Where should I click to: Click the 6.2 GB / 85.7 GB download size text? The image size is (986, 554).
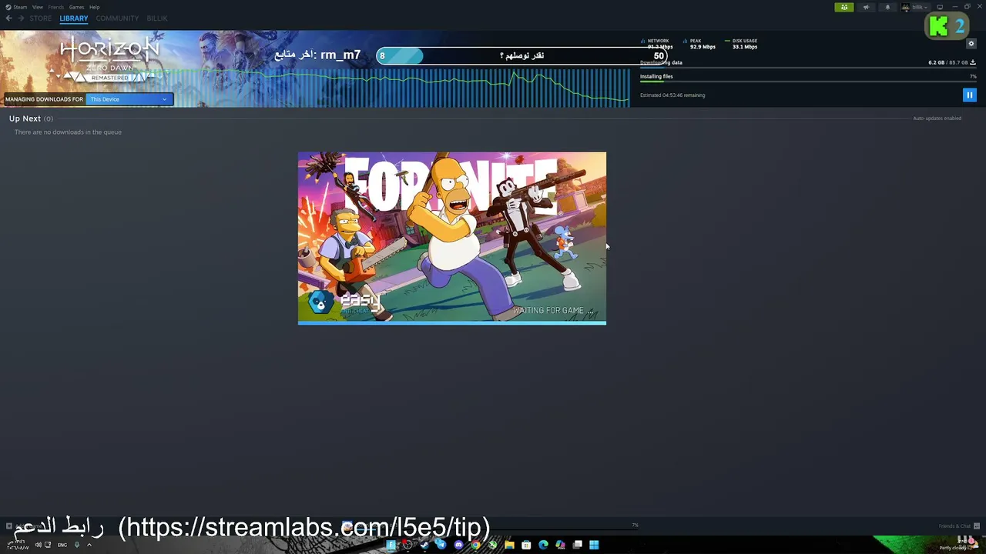pos(948,62)
